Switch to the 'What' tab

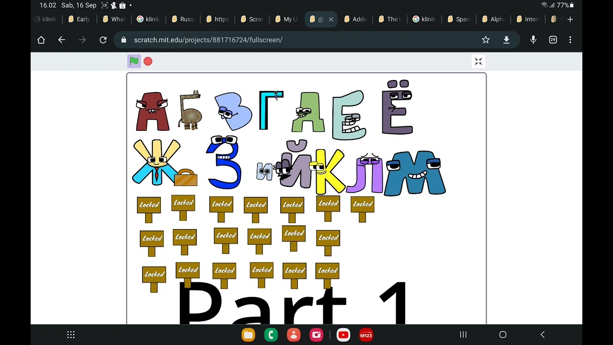[114, 20]
